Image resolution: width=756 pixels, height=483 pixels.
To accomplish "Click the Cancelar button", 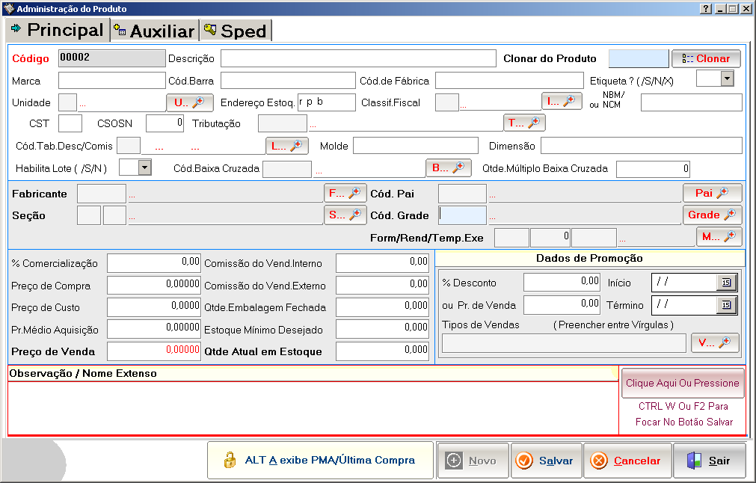I will (627, 461).
